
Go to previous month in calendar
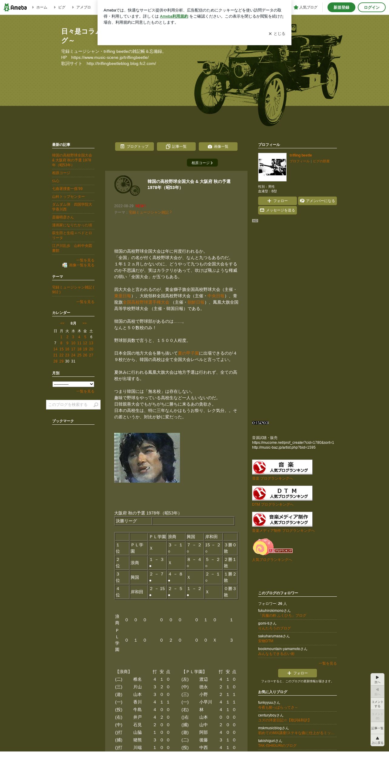[x=62, y=323]
